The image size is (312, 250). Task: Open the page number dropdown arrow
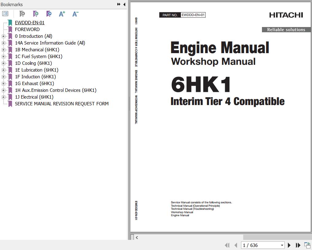pos(282,245)
